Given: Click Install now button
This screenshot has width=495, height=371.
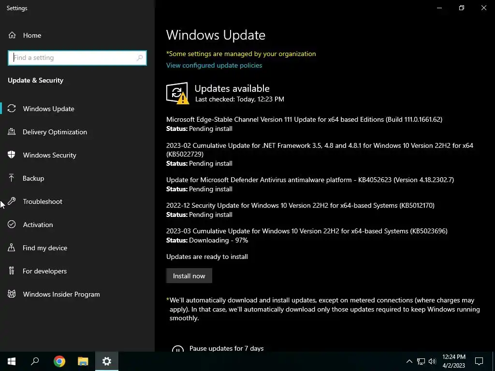Looking at the screenshot, I should [x=189, y=276].
